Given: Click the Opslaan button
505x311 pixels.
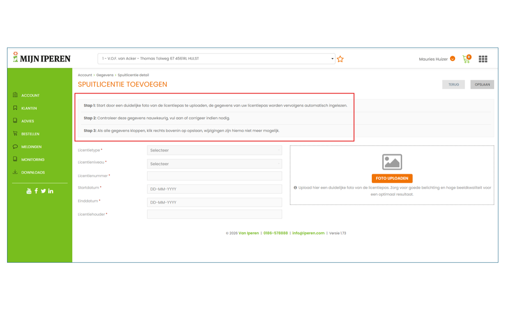Looking at the screenshot, I should point(482,84).
